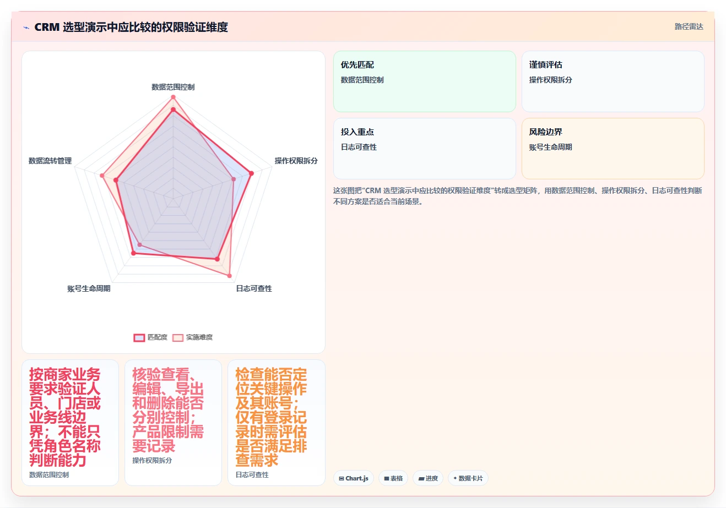Click the Chart.js tag
The image size is (726, 508).
(x=354, y=478)
